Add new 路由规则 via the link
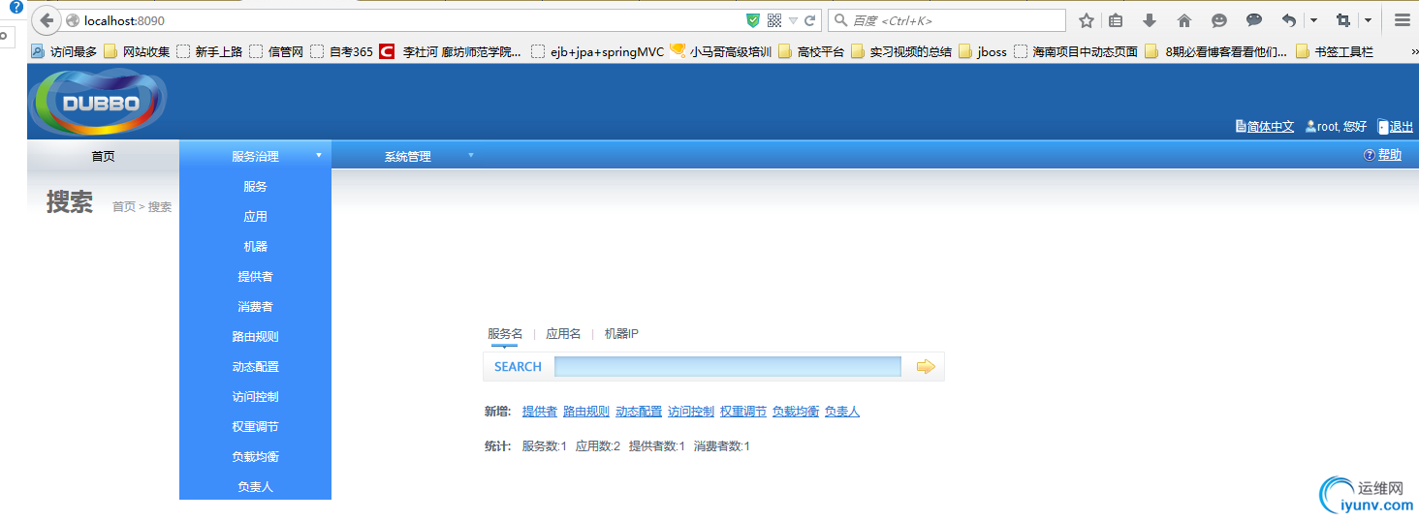This screenshot has height=521, width=1419. [586, 412]
